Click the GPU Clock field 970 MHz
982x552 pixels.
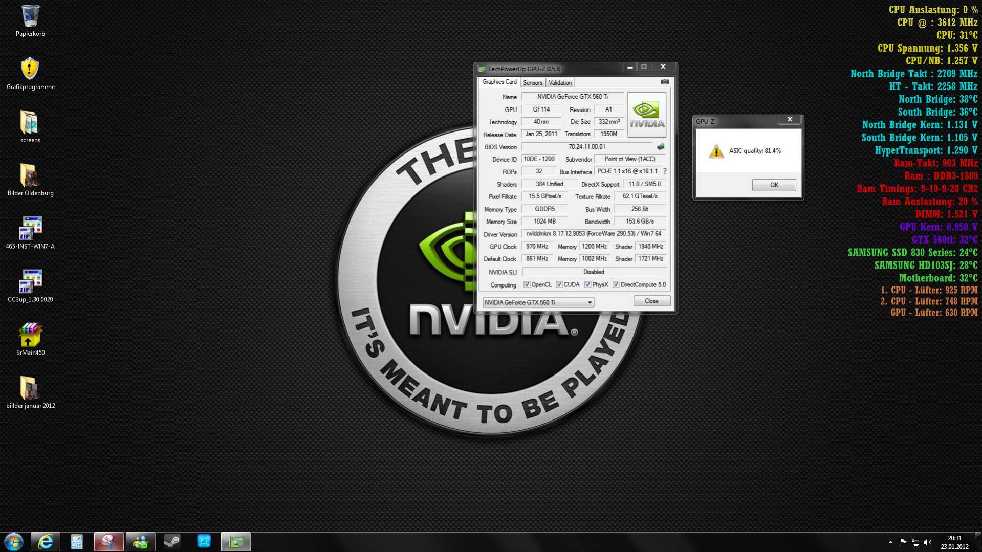pyautogui.click(x=537, y=247)
